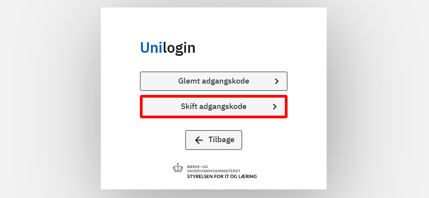Click the red highlight border around Skift adgangskode

coord(214,96)
